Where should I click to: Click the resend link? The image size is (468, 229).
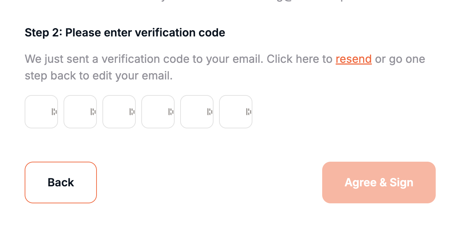pos(353,59)
